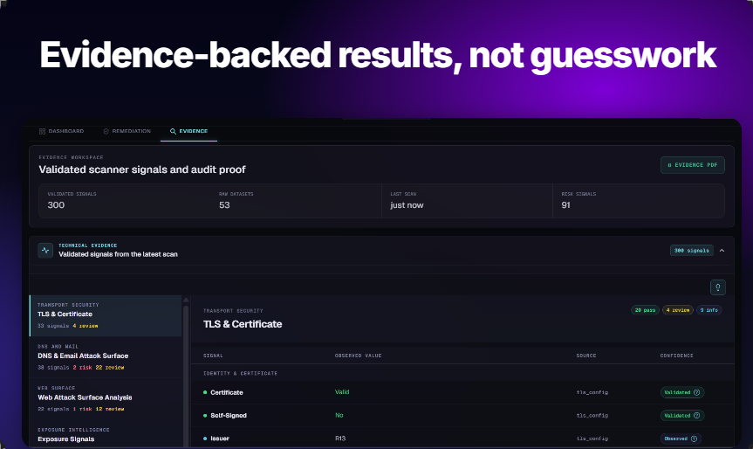Click the TLS & Certificate panel heading
Screen dimensions: 753x449
(243, 324)
